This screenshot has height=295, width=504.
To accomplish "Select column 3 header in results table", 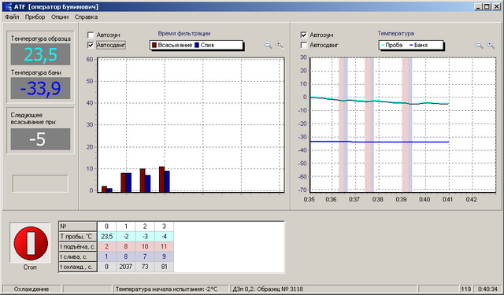I will (x=164, y=227).
